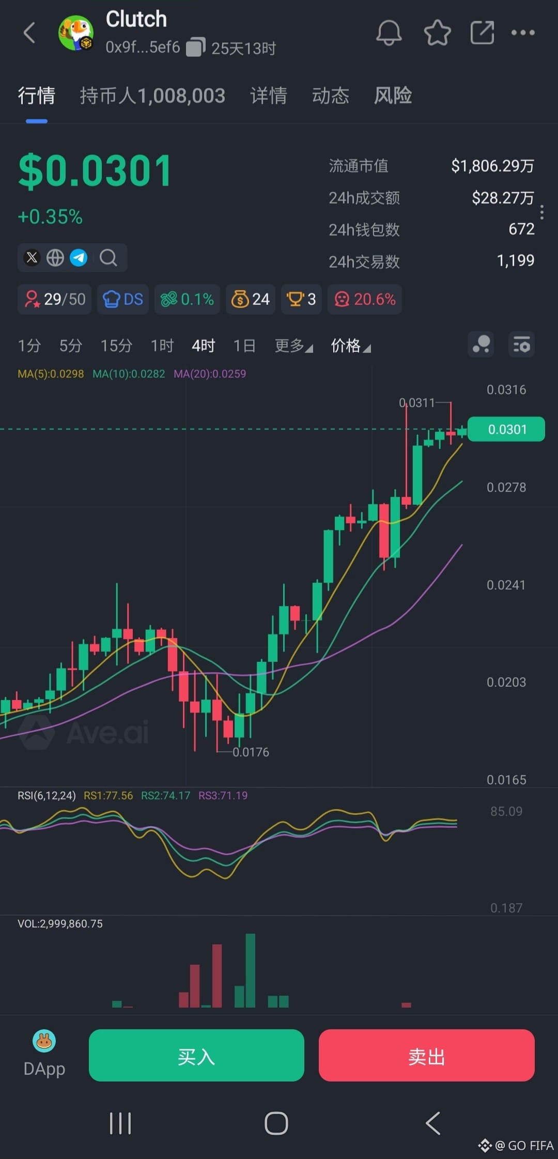Image resolution: width=558 pixels, height=1159 pixels.
Task: Select the 5分 timeframe
Action: 71,346
